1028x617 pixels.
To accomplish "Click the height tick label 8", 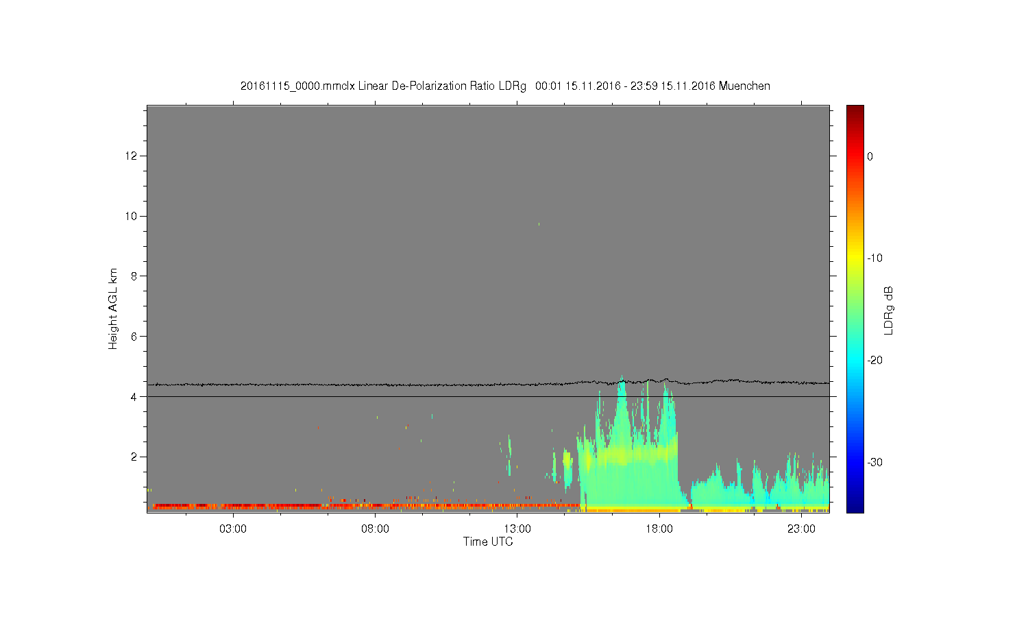I will [x=135, y=276].
